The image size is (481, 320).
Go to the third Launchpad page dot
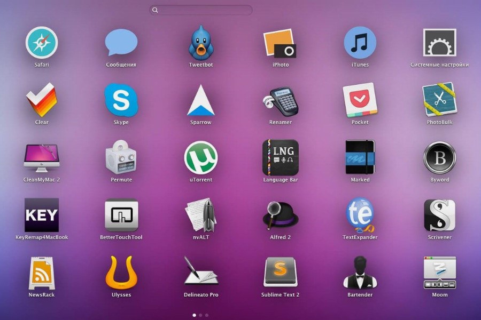(x=207, y=315)
